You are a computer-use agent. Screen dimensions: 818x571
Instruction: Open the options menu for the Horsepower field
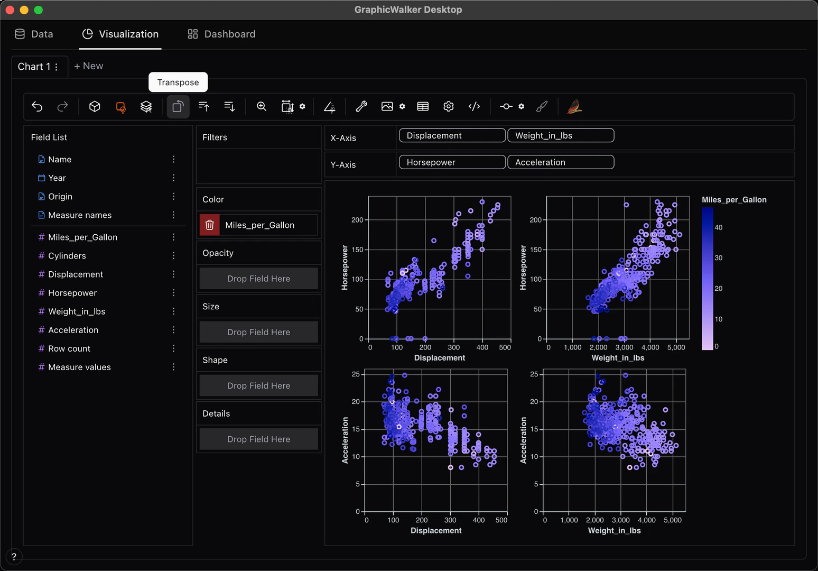coord(173,292)
